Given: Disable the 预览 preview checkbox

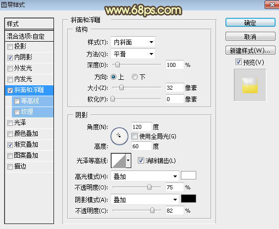Looking at the screenshot, I should click(x=238, y=62).
